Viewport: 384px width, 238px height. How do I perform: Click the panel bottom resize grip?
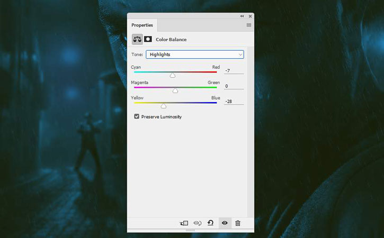click(190, 231)
